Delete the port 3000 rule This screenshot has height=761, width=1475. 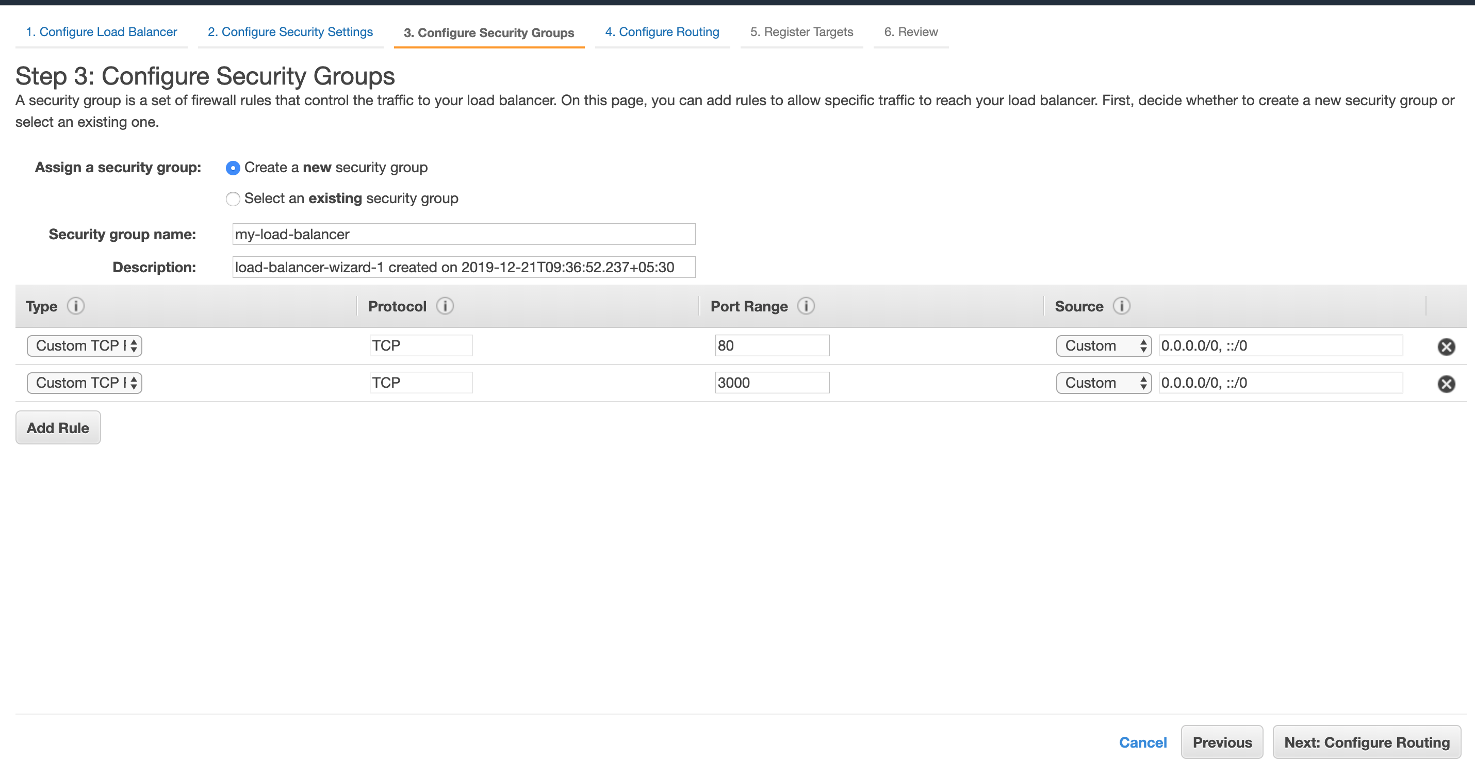tap(1446, 384)
